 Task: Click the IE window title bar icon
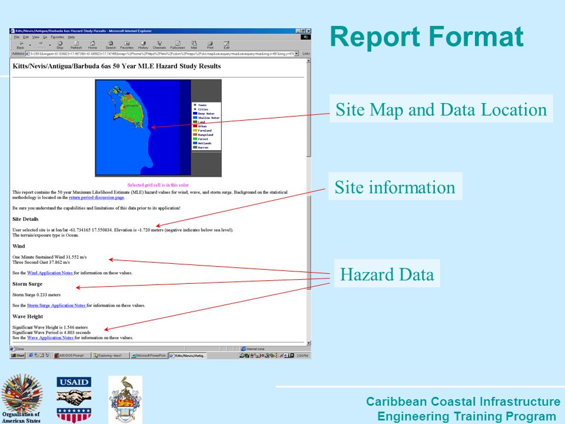[12, 31]
